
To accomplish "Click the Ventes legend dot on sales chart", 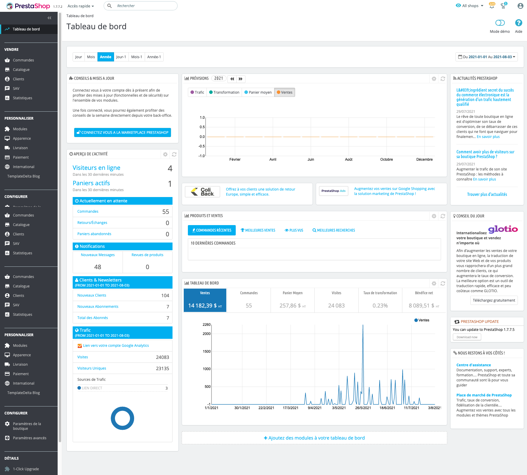I will (x=416, y=320).
